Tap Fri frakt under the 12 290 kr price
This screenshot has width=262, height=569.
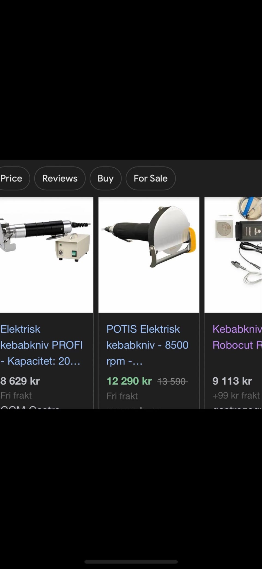point(122,396)
